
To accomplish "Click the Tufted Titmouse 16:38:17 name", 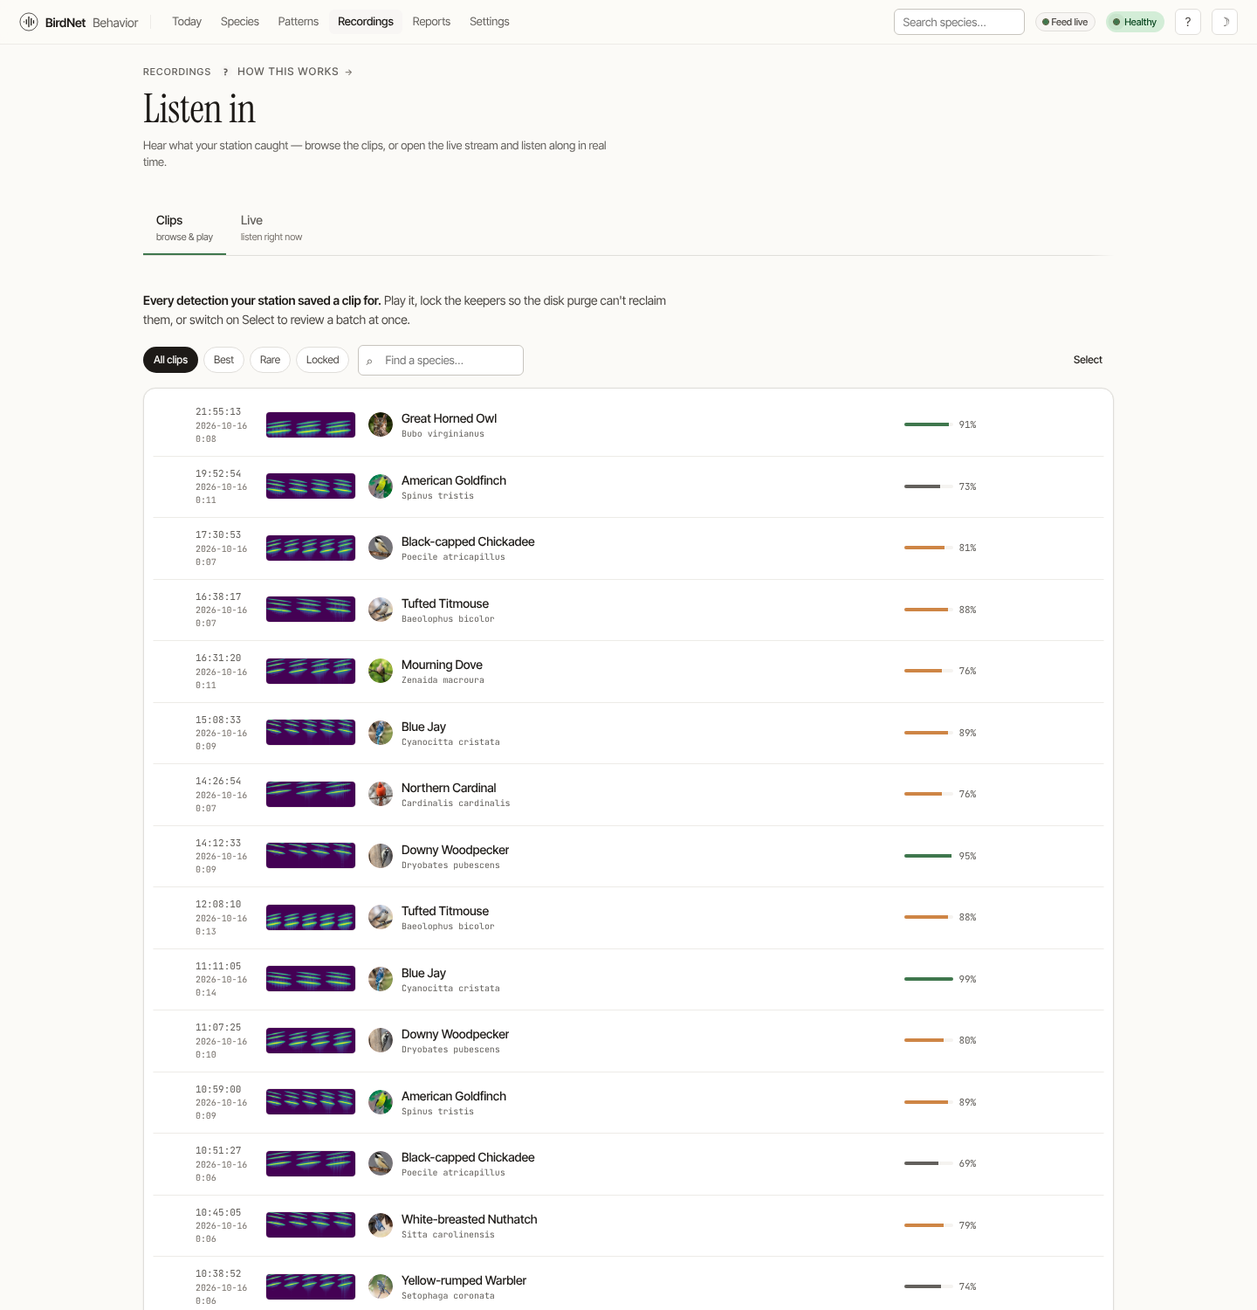I will [445, 603].
